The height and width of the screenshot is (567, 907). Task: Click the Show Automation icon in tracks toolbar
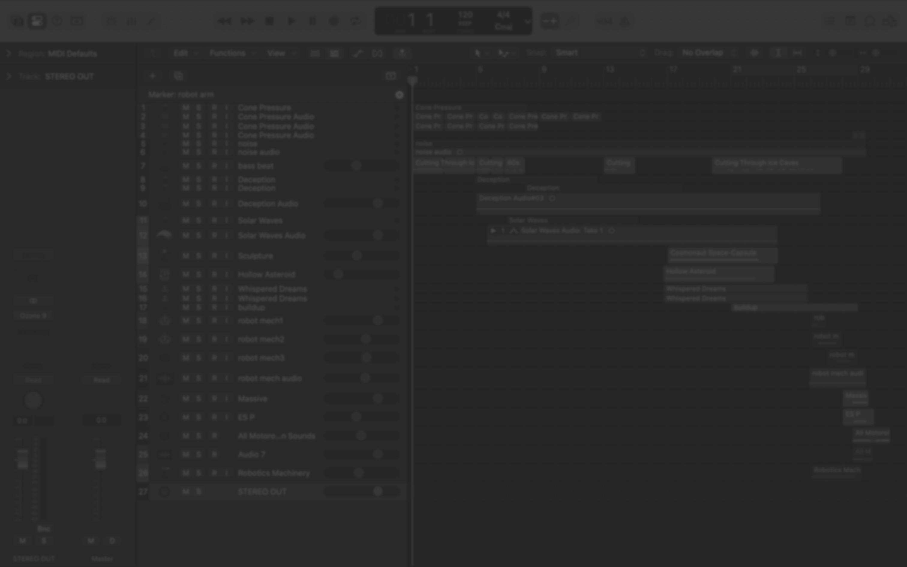(358, 53)
